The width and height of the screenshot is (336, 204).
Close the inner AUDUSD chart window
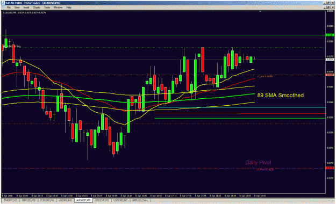pyautogui.click(x=332, y=8)
